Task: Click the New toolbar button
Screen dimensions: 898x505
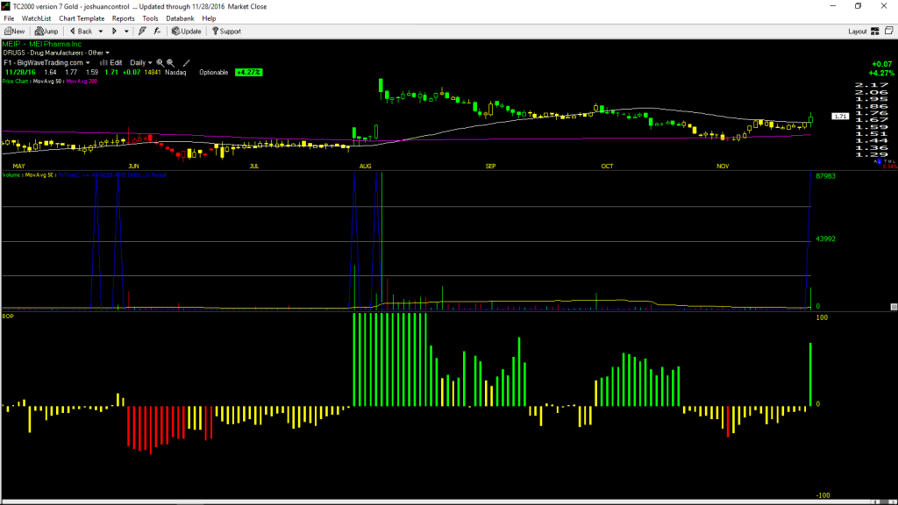Action: [x=14, y=32]
